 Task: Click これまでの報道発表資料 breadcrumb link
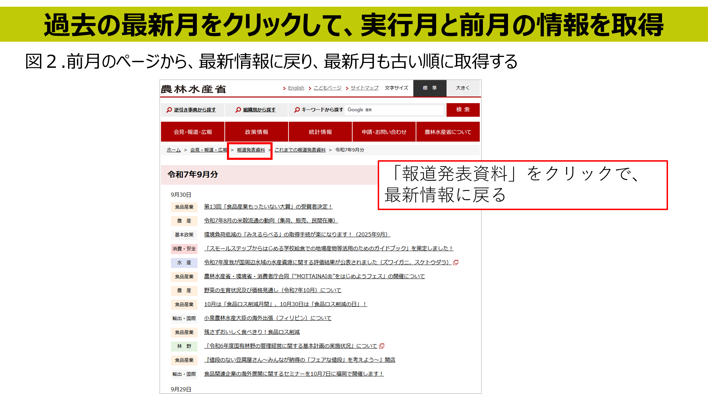tap(300, 150)
